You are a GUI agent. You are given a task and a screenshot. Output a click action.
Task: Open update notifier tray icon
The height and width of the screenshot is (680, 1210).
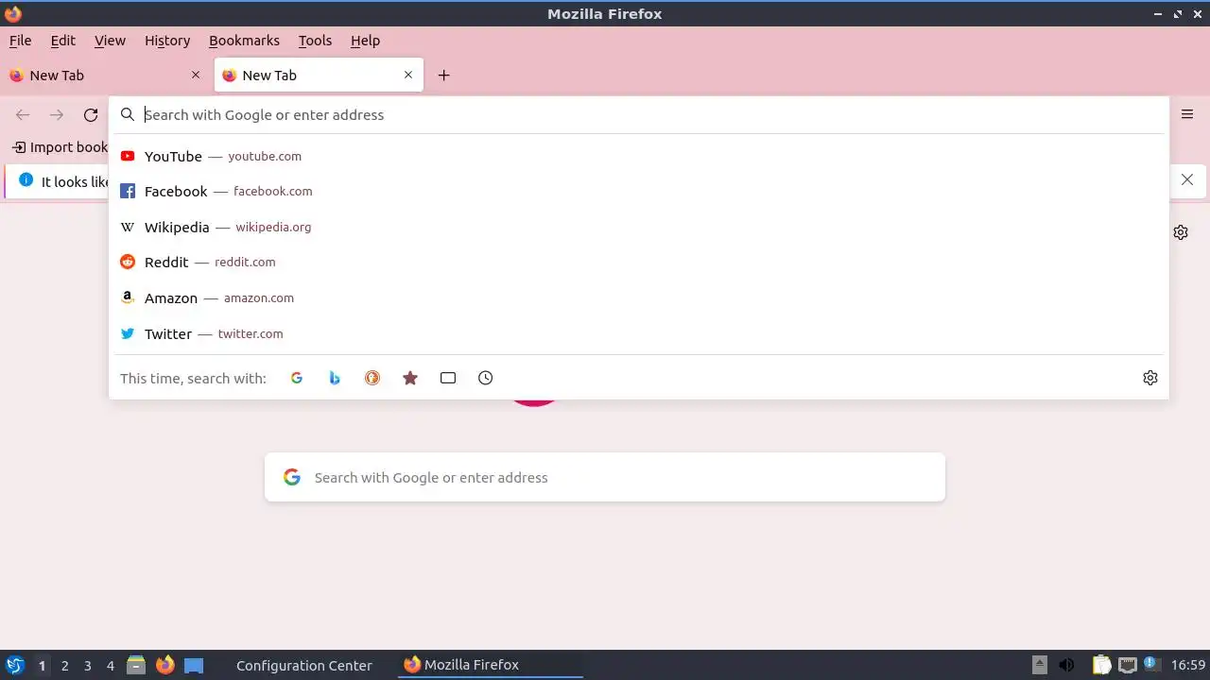pos(1152,664)
